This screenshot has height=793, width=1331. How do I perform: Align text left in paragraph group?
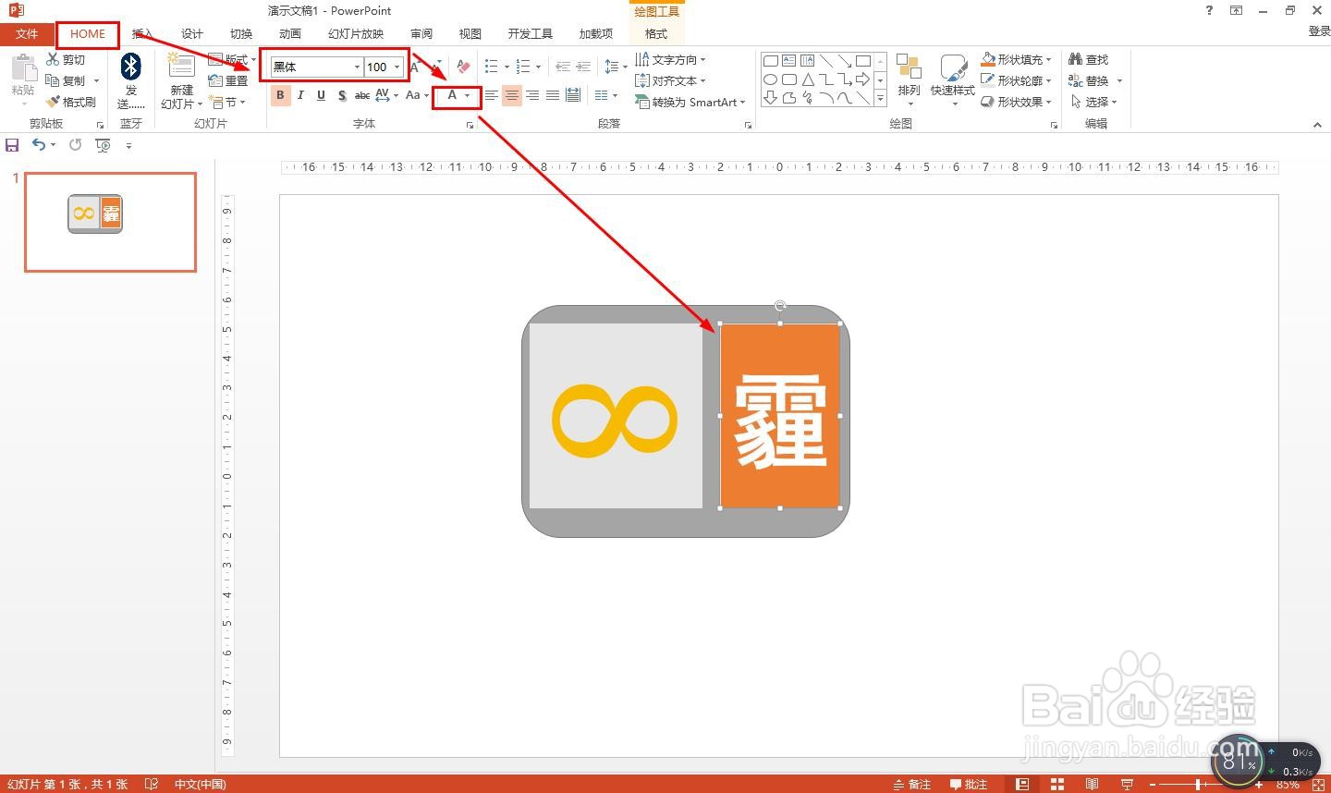pyautogui.click(x=492, y=95)
